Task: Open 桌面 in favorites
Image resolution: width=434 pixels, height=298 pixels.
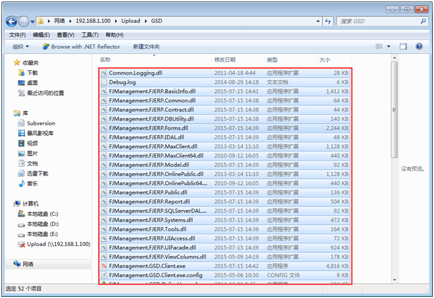Action: point(28,83)
